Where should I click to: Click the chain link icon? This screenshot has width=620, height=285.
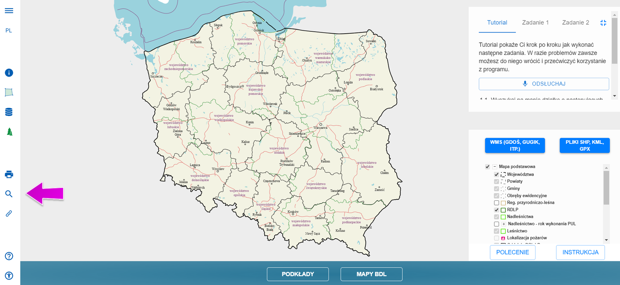(9, 213)
